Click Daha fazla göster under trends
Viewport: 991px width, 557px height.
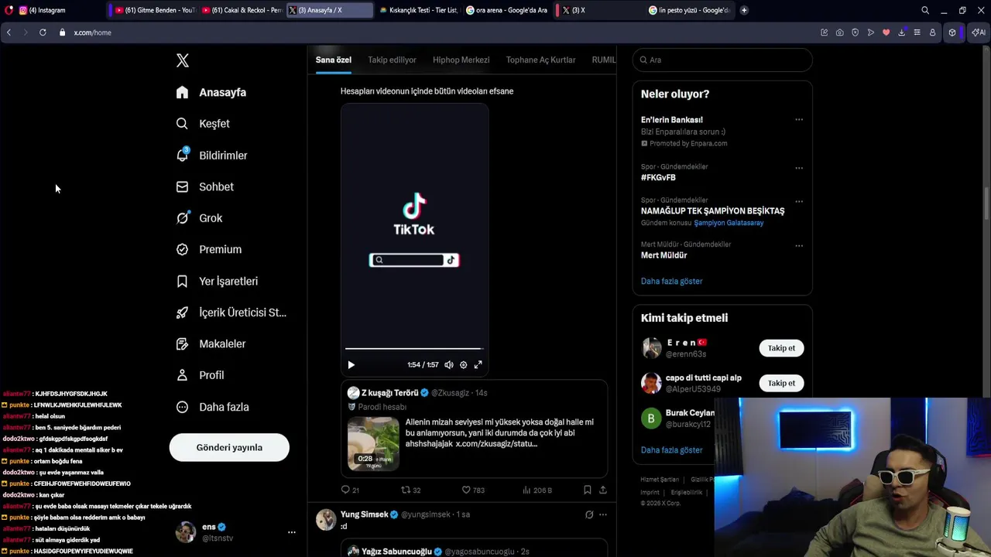pos(671,281)
